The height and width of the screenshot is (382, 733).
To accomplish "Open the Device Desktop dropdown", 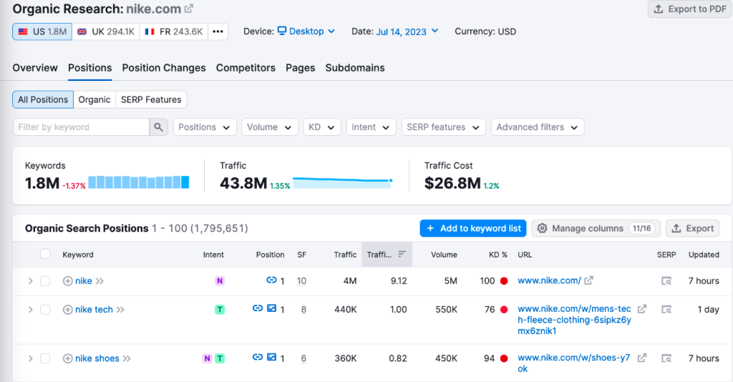I will click(306, 31).
